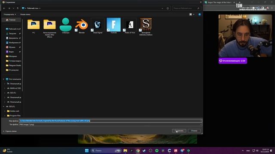275x154 pixels.
Task: Open the file type PNG Image dropdown
Action: click(110, 124)
